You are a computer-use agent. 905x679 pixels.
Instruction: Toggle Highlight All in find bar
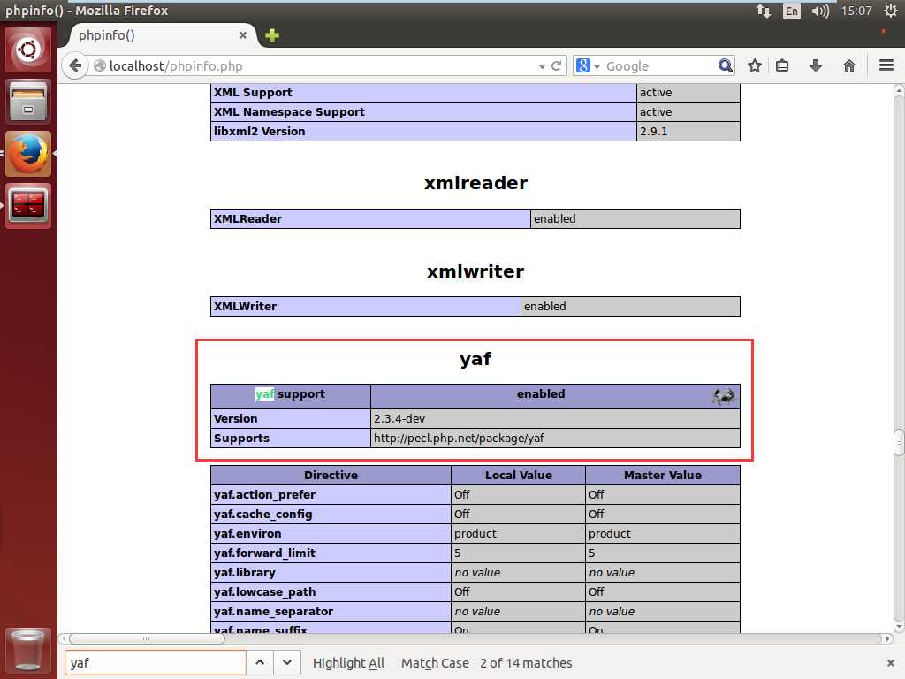(x=348, y=663)
